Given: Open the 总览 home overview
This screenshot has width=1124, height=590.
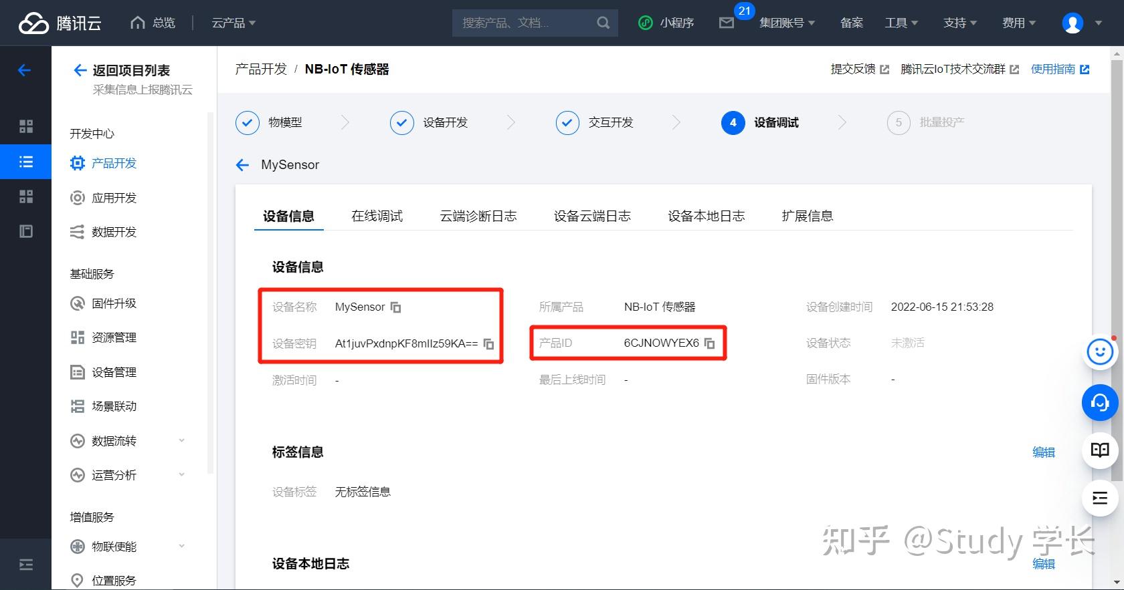Looking at the screenshot, I should (153, 23).
